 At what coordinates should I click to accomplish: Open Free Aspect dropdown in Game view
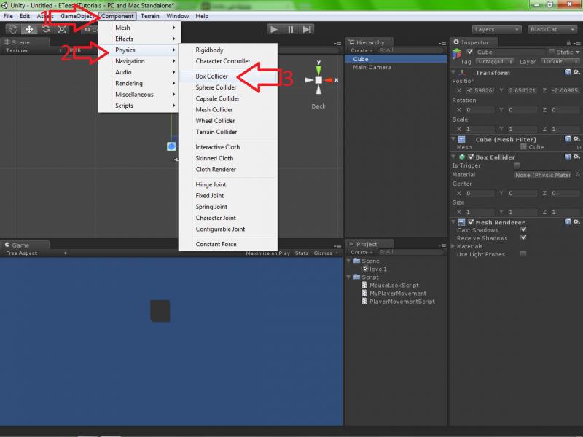tap(36, 253)
